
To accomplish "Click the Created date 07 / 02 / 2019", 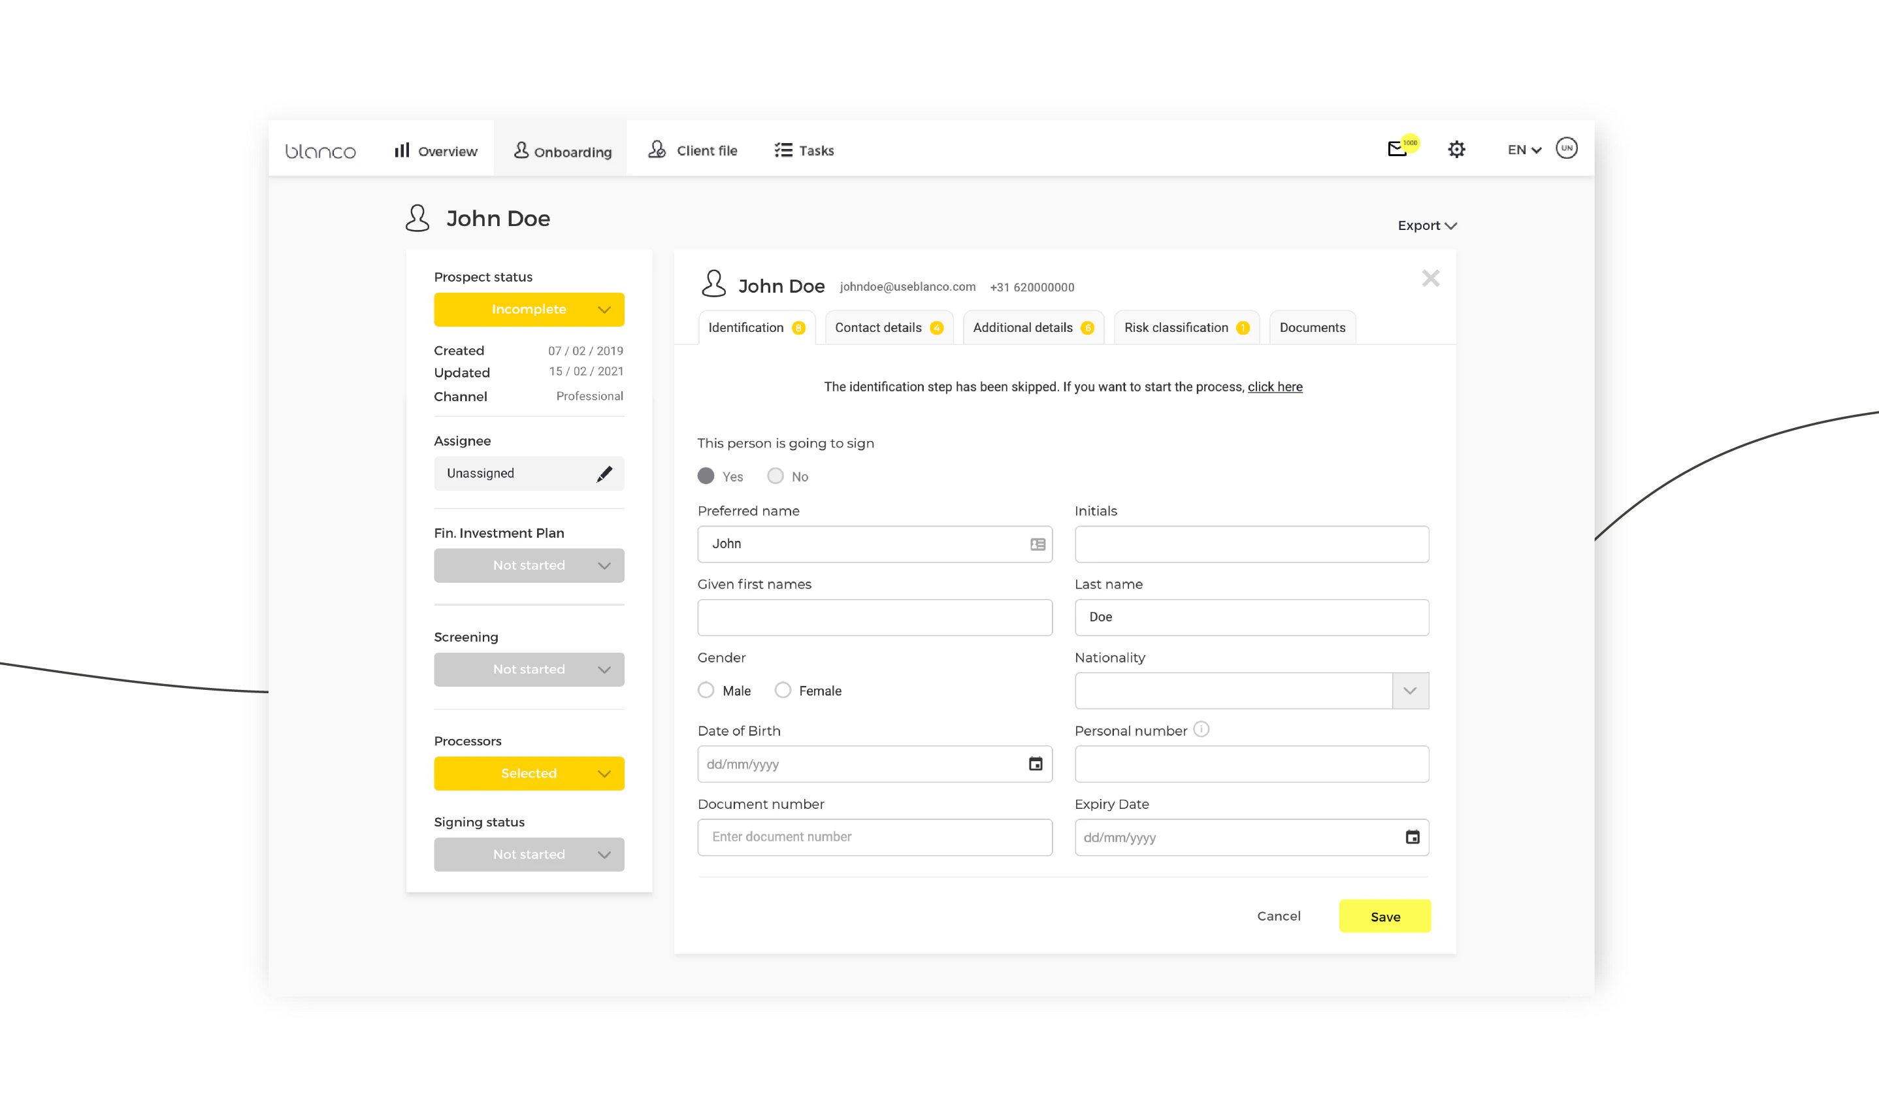I will pos(585,351).
